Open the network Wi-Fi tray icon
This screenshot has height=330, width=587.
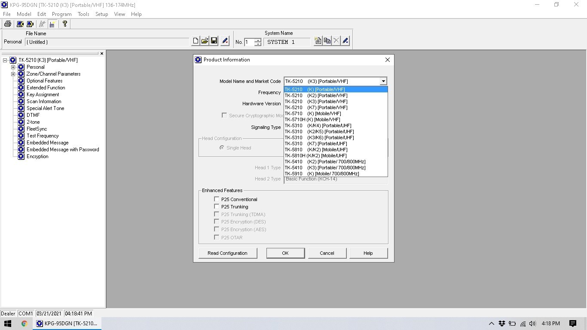pyautogui.click(x=523, y=324)
